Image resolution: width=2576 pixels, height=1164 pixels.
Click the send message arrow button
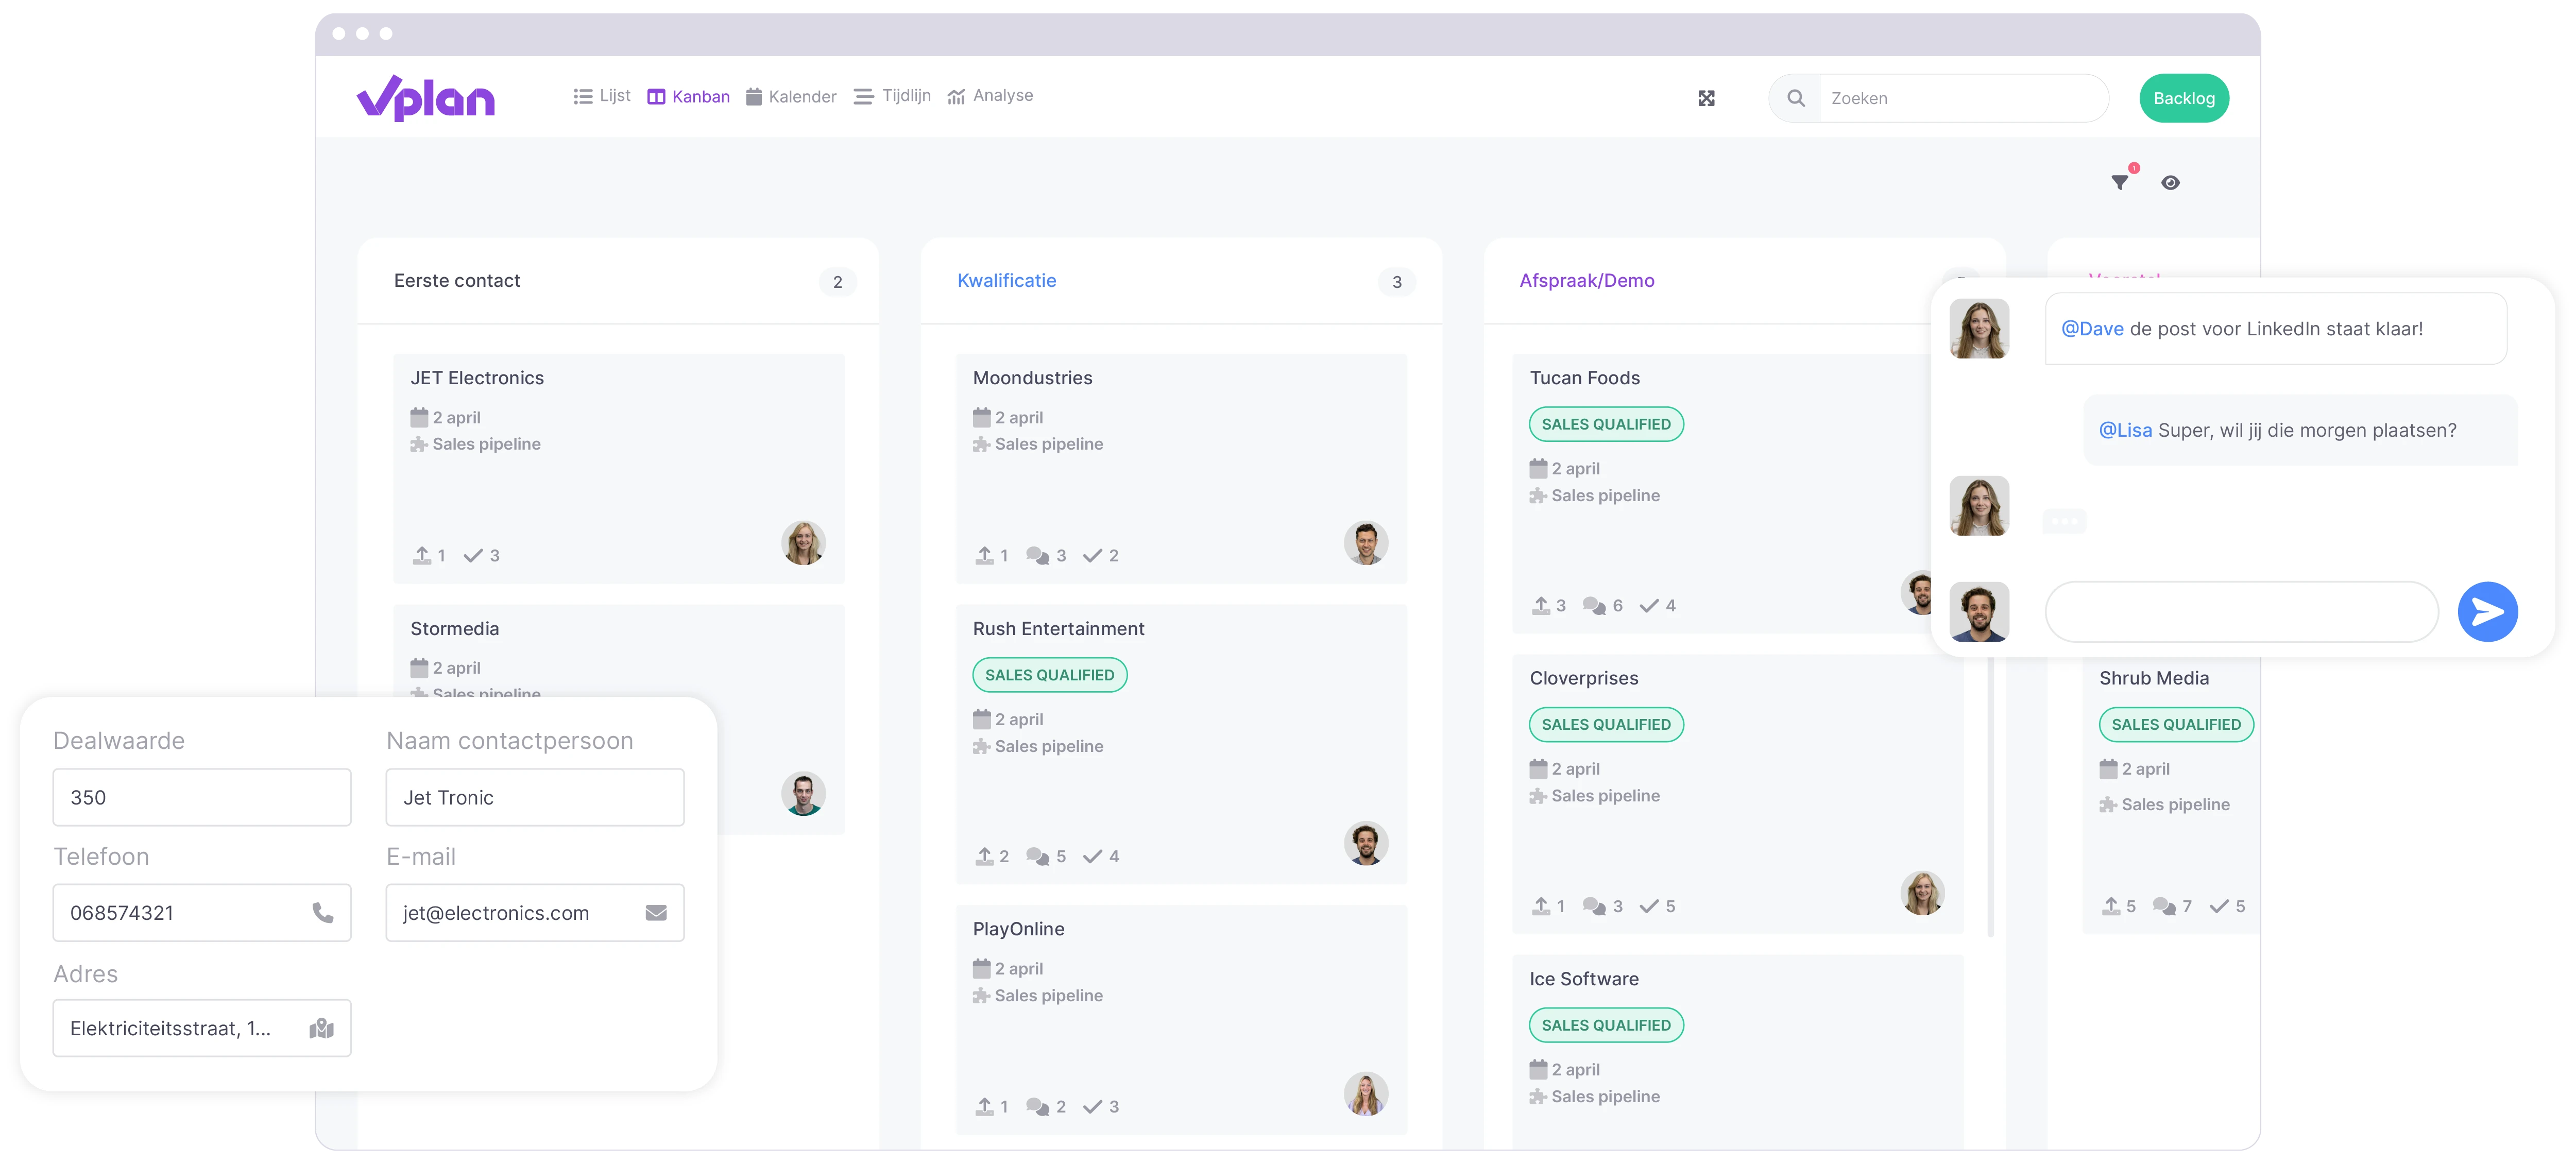pyautogui.click(x=2488, y=611)
